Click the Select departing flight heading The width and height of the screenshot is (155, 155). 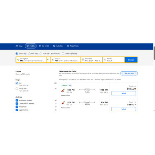coord(68,71)
